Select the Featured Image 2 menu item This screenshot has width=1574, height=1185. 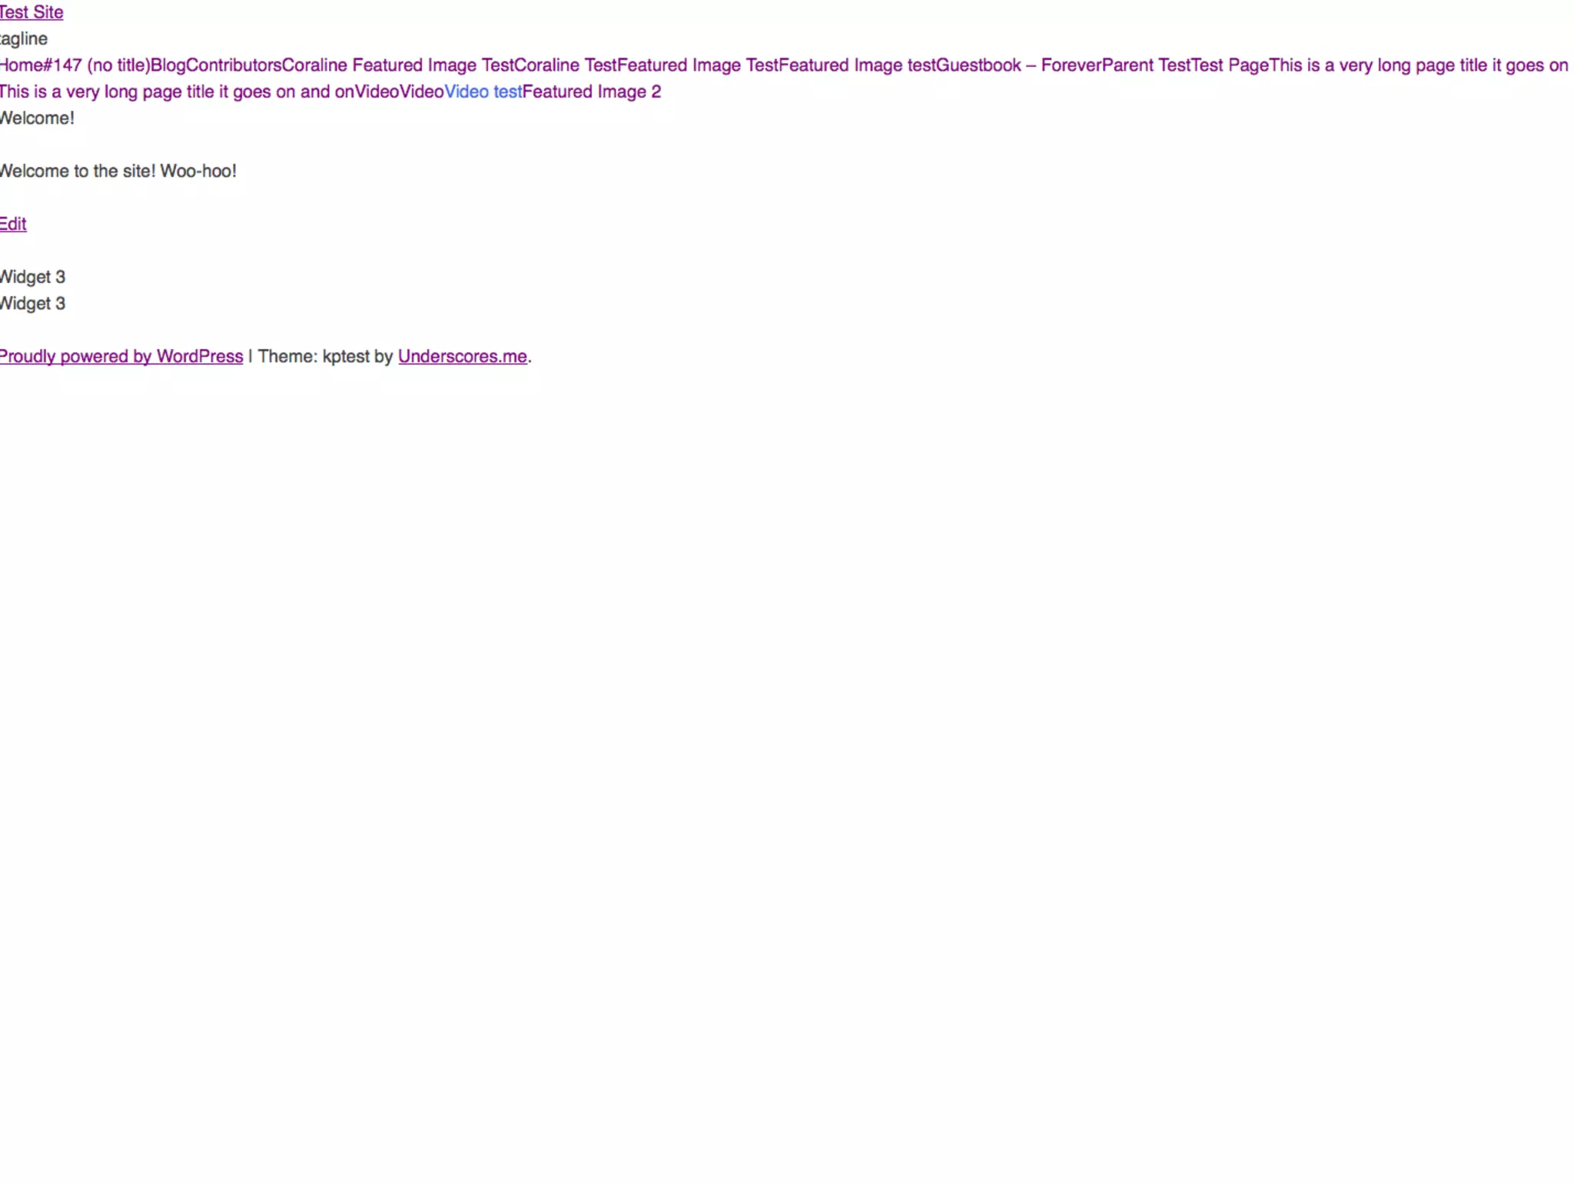[592, 92]
